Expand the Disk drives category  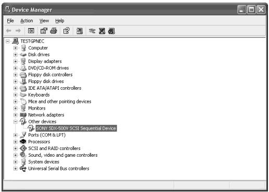coord(15,54)
